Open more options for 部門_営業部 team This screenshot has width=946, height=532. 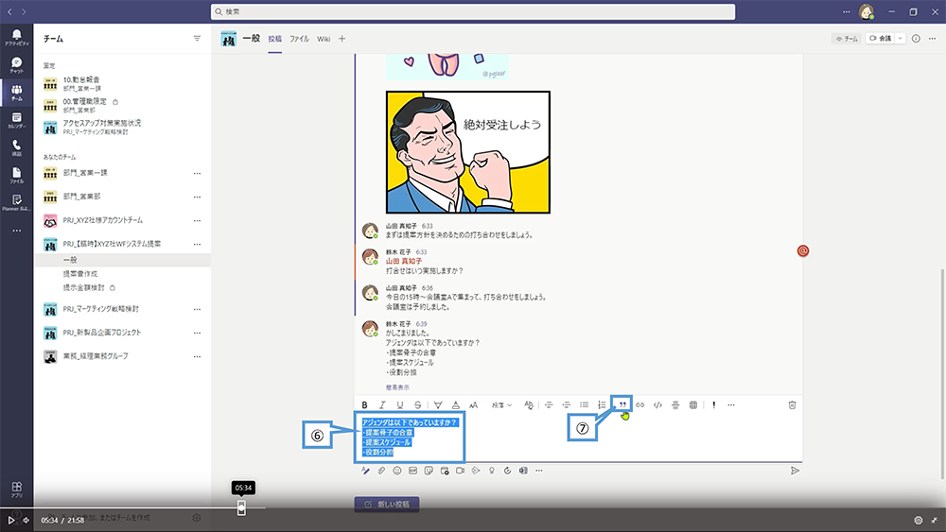[197, 197]
